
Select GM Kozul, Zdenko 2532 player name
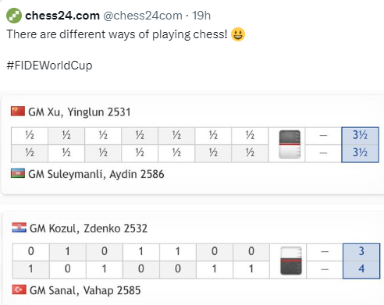(x=88, y=229)
